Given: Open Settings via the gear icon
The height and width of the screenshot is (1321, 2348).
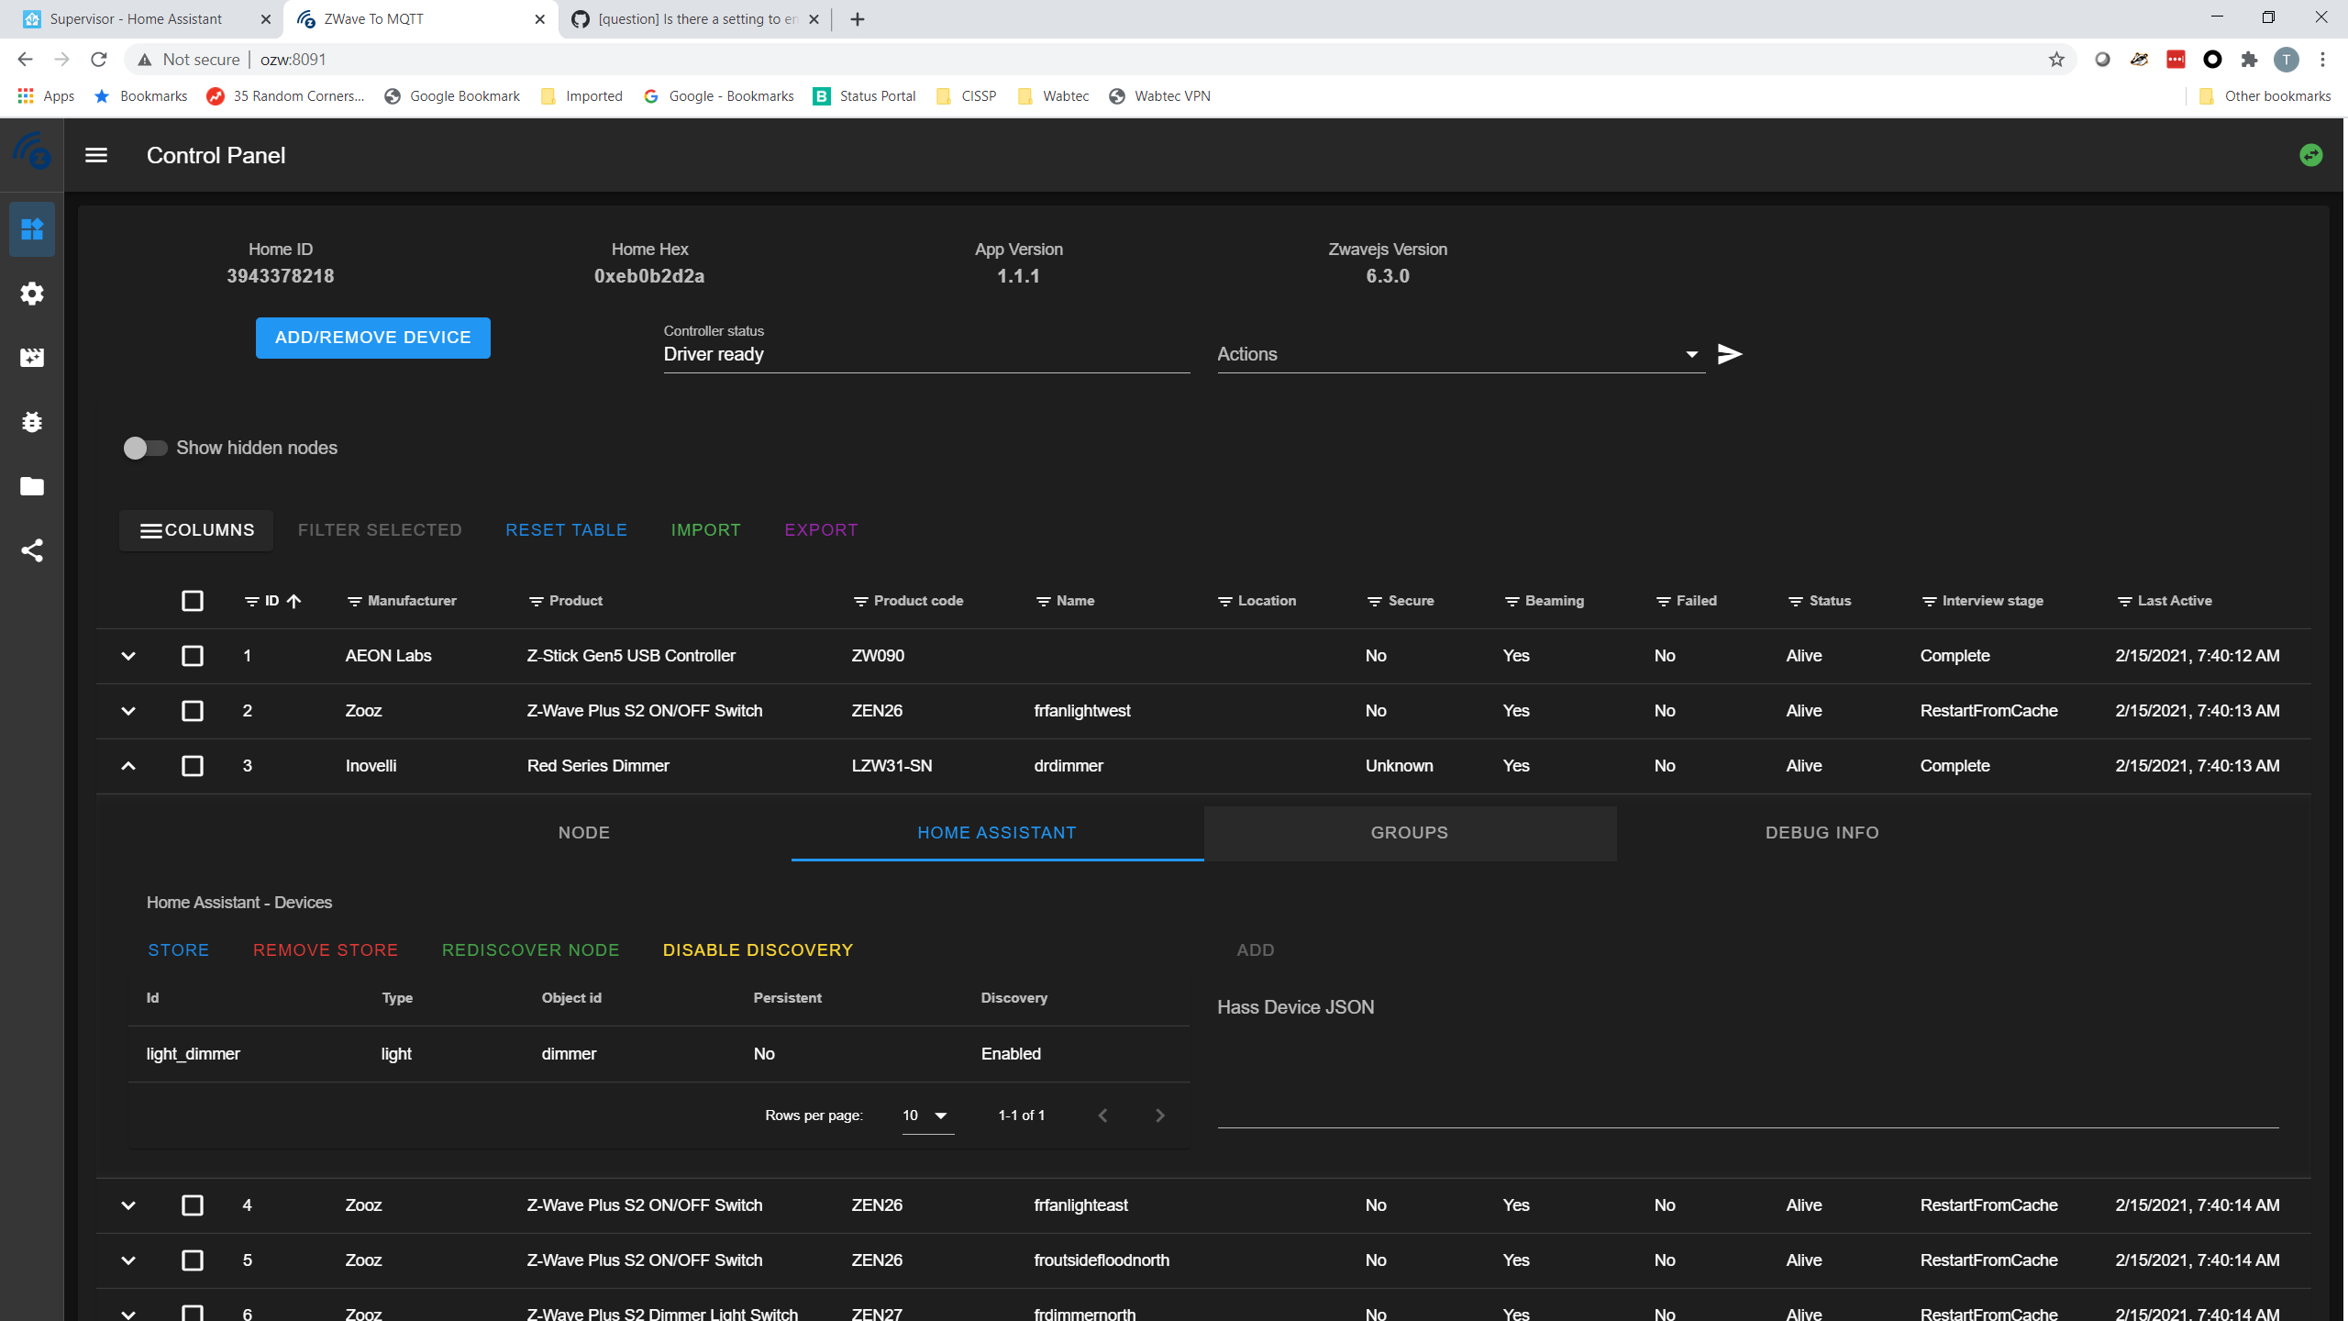Looking at the screenshot, I should coord(32,294).
